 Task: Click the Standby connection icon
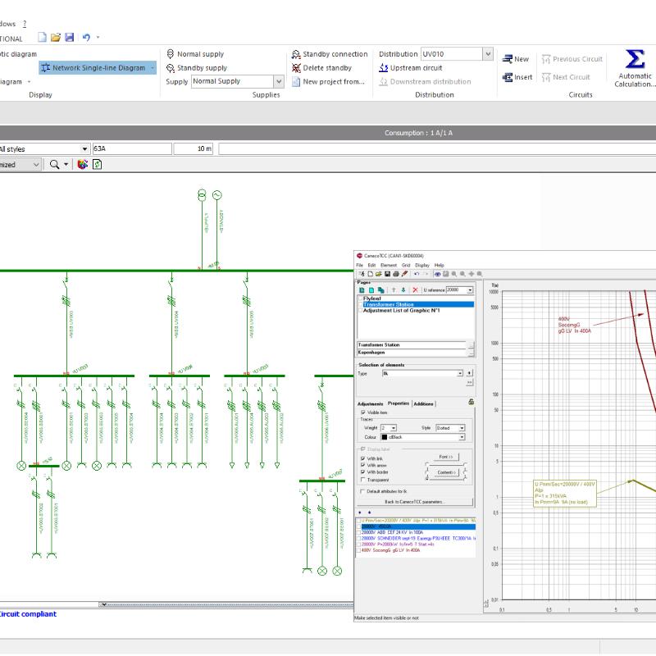coord(296,54)
